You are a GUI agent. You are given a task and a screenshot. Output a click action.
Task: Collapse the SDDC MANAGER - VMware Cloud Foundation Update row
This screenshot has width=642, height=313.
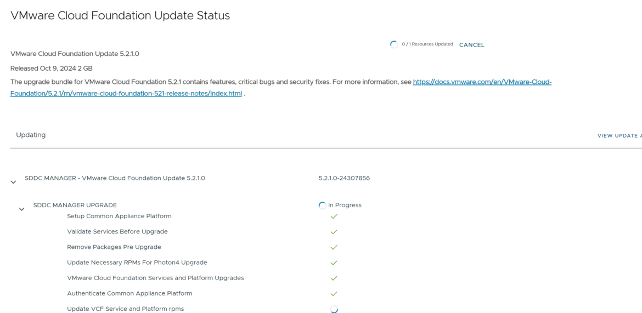14,182
